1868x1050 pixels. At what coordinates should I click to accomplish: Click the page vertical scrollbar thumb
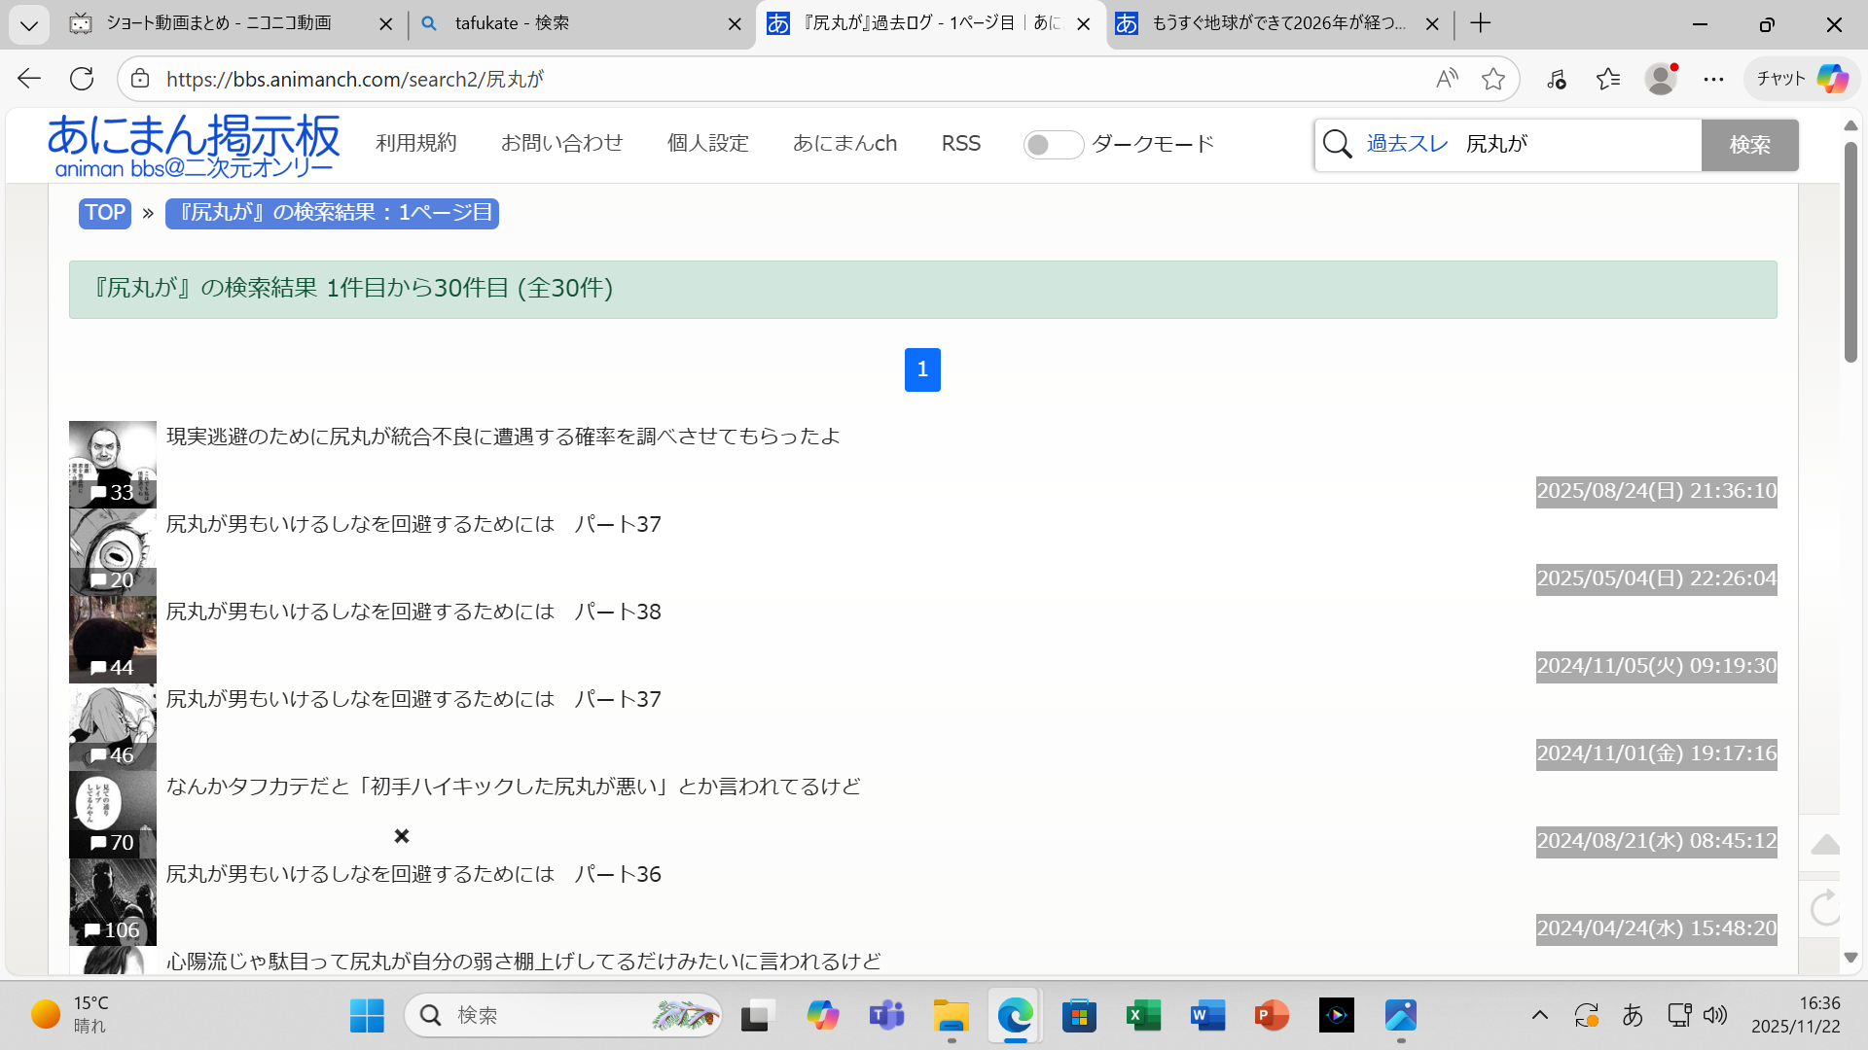[1850, 253]
